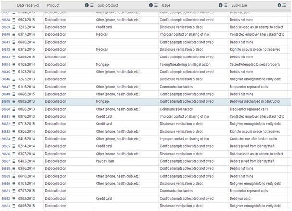Click the info icon in Product column header
The height and width of the screenshot is (211, 292).
pyautogui.click(x=87, y=5)
